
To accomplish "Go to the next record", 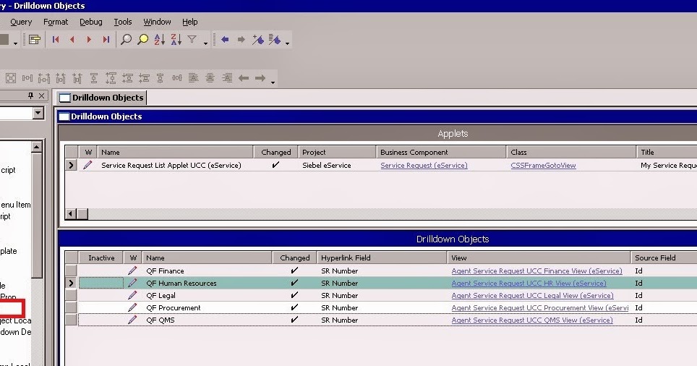I will (x=89, y=40).
